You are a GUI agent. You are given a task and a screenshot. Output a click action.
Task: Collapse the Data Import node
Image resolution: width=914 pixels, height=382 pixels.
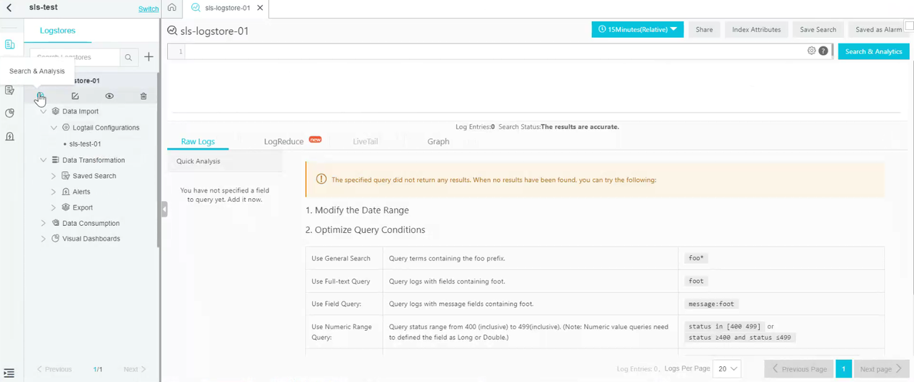(x=44, y=111)
